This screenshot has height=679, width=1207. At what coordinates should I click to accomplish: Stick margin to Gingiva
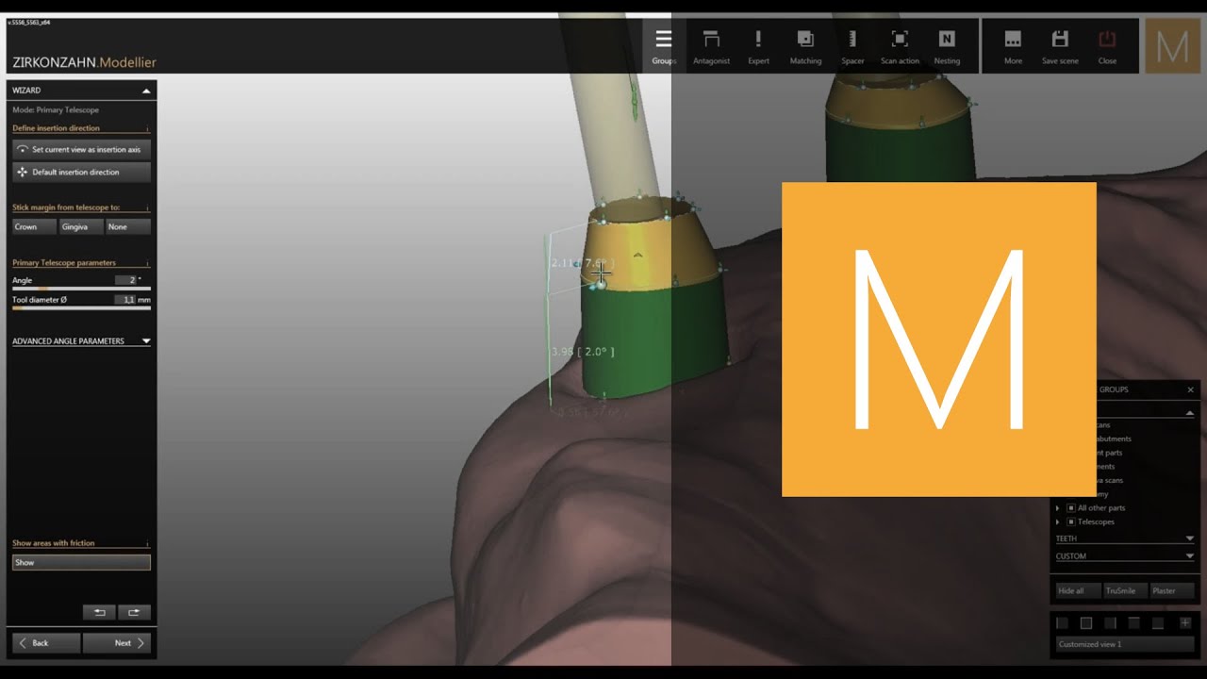click(81, 226)
